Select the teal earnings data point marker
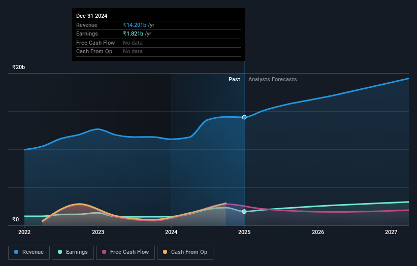Viewport: 417px width, 266px height. (x=244, y=212)
